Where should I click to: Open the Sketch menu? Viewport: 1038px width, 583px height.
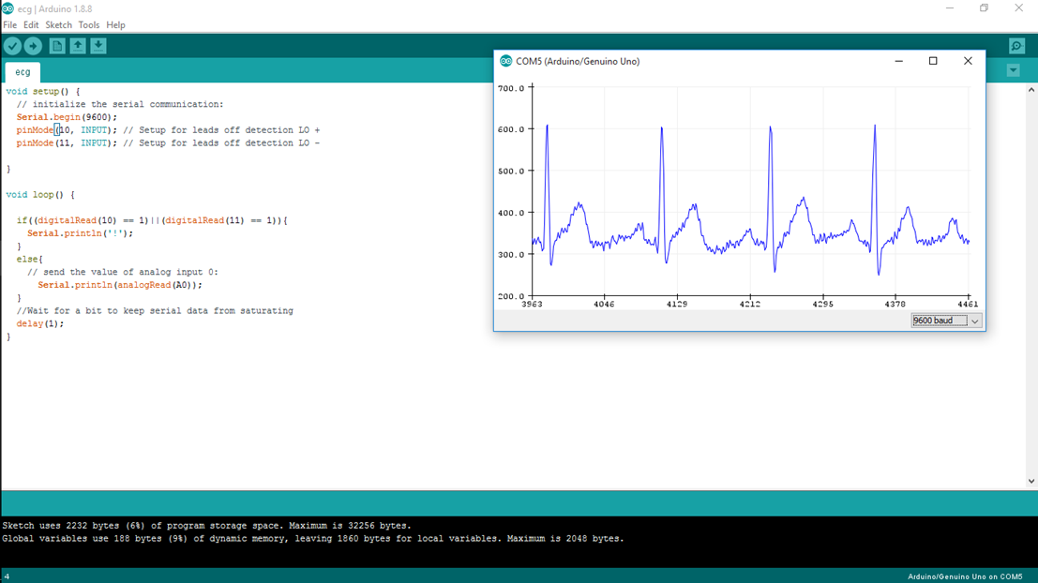[x=58, y=25]
